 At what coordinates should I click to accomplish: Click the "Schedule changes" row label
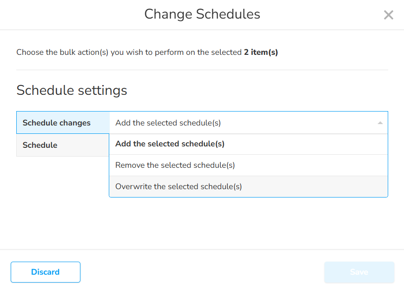pyautogui.click(x=57, y=123)
